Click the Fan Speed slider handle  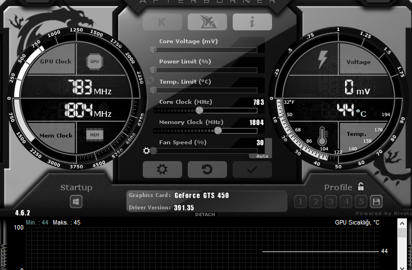[154, 151]
